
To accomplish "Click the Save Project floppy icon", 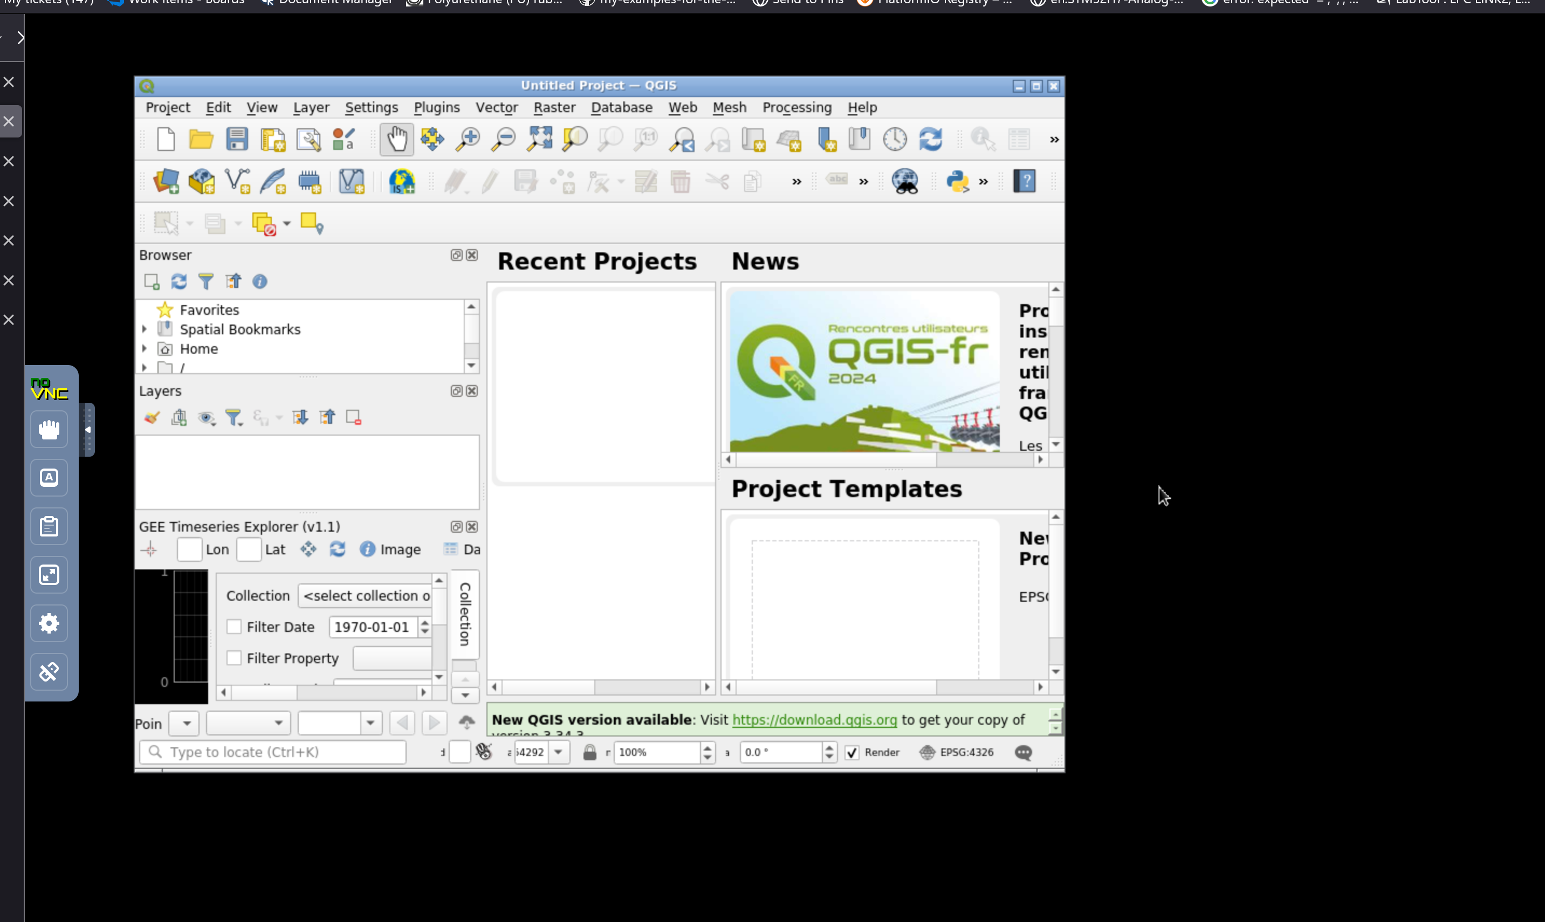I will [x=237, y=139].
